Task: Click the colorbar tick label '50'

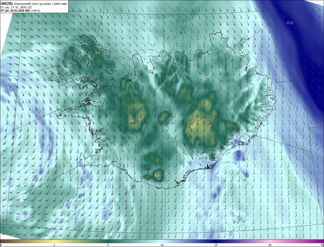Action: tap(322, 245)
